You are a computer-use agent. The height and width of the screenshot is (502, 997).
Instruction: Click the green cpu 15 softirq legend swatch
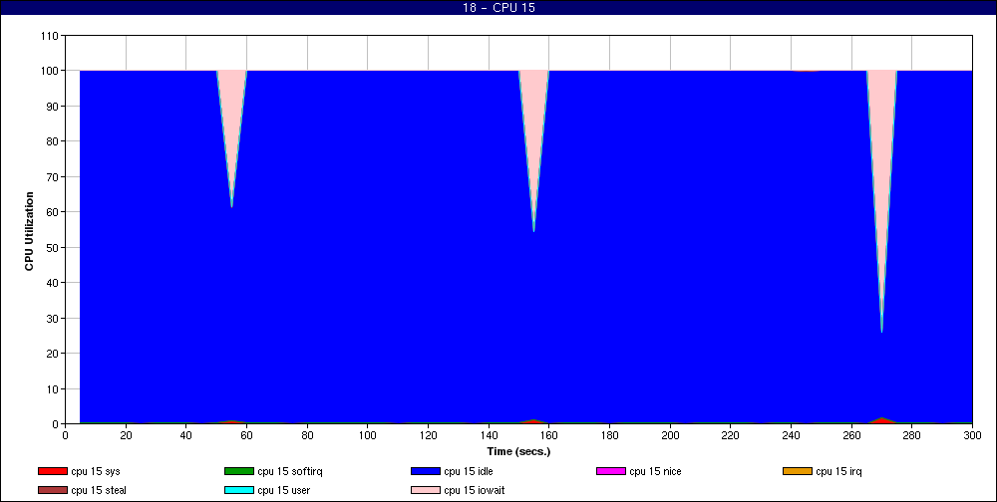pos(239,471)
